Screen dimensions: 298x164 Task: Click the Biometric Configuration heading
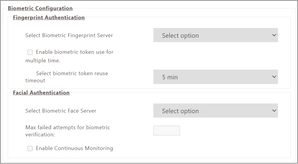pyautogui.click(x=40, y=8)
